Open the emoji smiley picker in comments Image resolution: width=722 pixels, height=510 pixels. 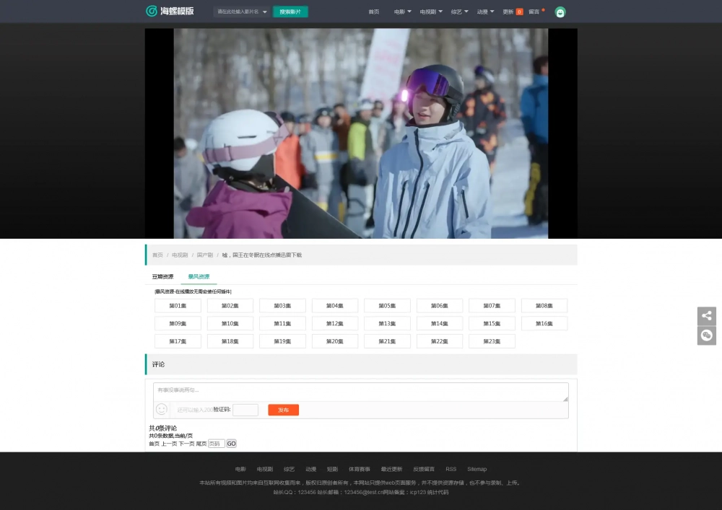tap(162, 409)
